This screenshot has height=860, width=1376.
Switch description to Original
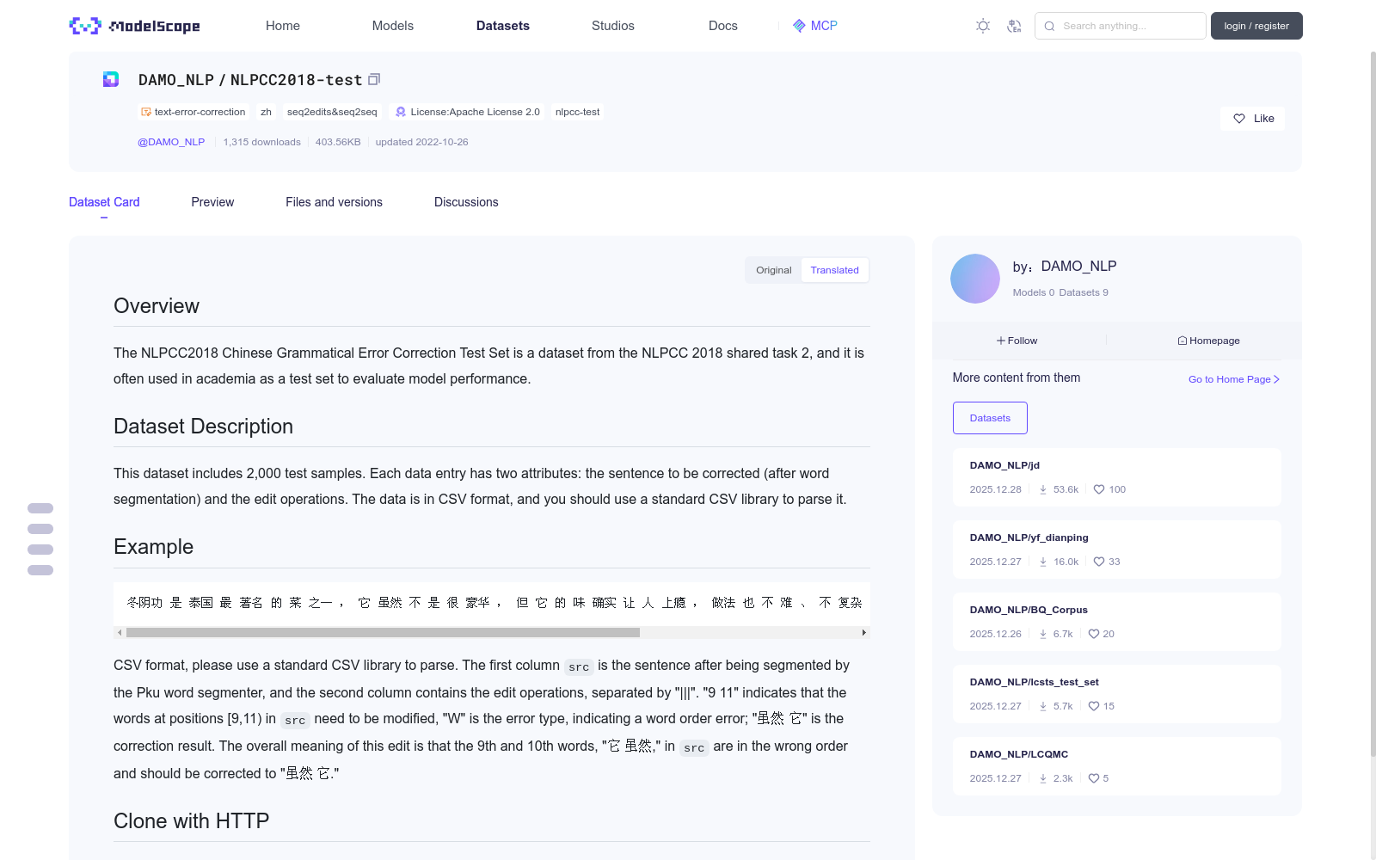tap(774, 270)
